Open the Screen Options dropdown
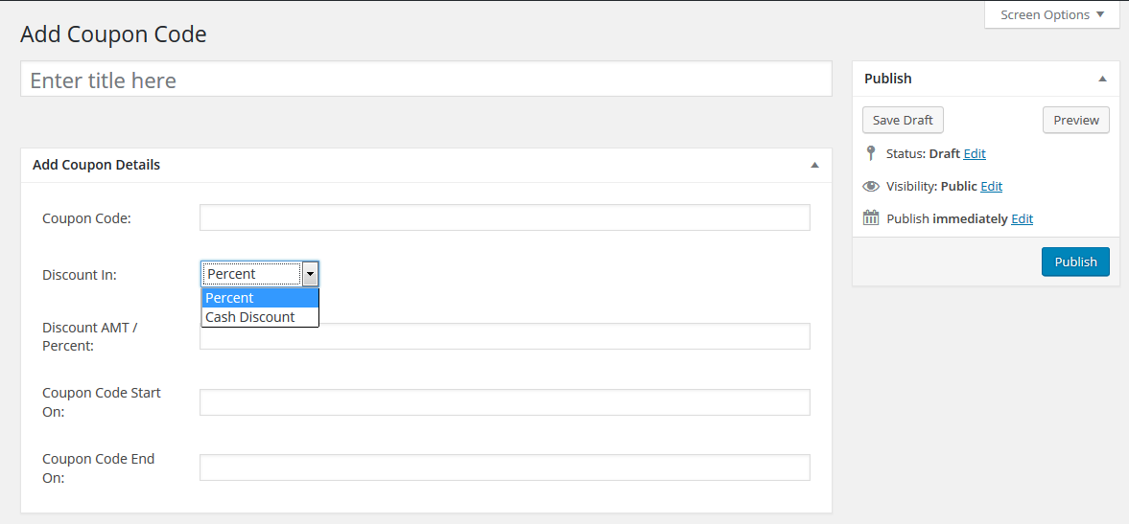Image resolution: width=1129 pixels, height=524 pixels. [1052, 14]
